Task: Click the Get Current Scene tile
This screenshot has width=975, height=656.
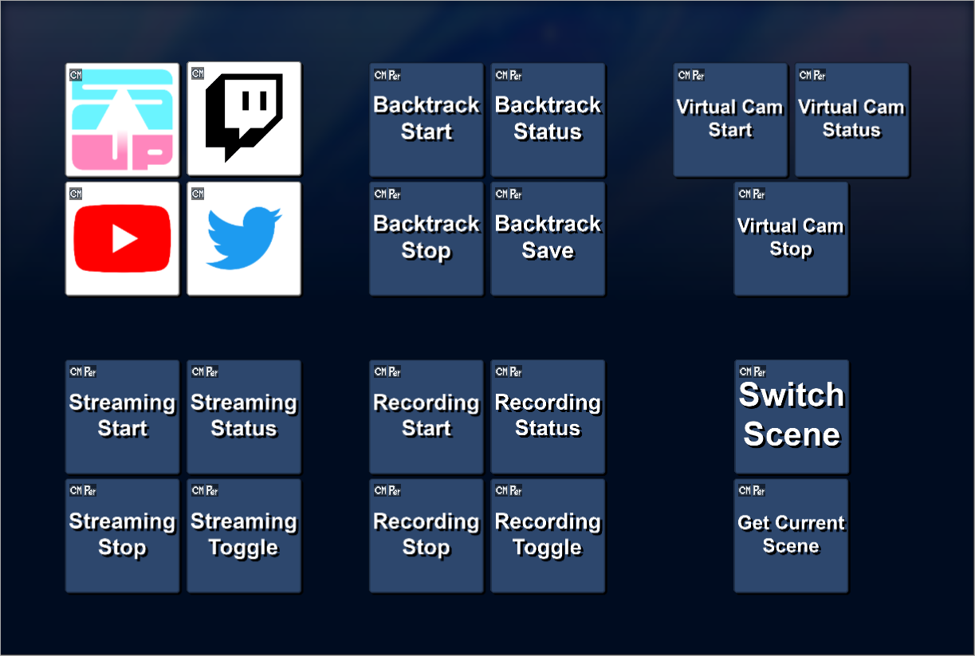Action: [791, 535]
